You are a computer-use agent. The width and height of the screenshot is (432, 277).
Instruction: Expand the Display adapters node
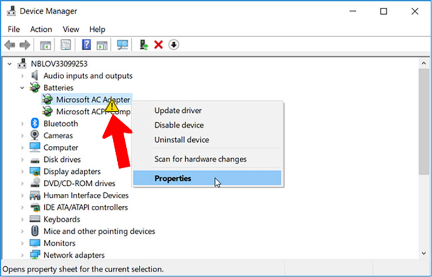pyautogui.click(x=22, y=171)
